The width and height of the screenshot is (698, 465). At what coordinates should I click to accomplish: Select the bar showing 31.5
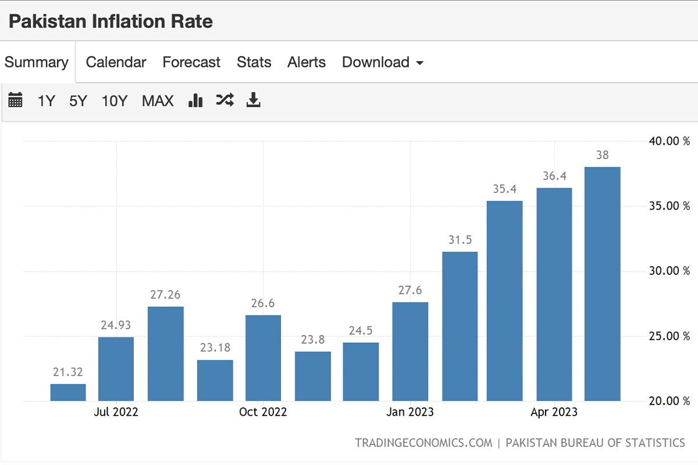(460, 327)
